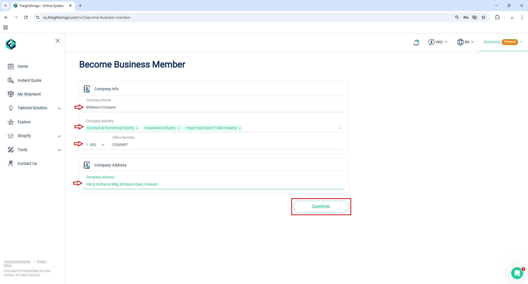Click the Instant Quote magnifier icon
Viewport: 528px width, 284px height.
click(11, 80)
